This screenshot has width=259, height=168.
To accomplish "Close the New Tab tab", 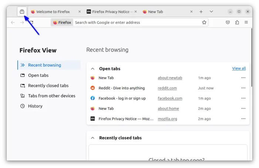I will pyautogui.click(x=191, y=11).
